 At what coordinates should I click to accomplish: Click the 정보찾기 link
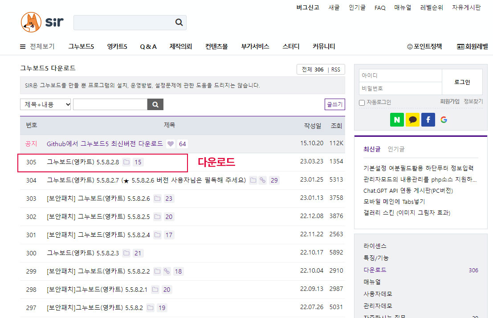coord(473,101)
